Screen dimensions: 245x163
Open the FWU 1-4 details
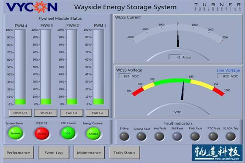[x=97, y=113]
